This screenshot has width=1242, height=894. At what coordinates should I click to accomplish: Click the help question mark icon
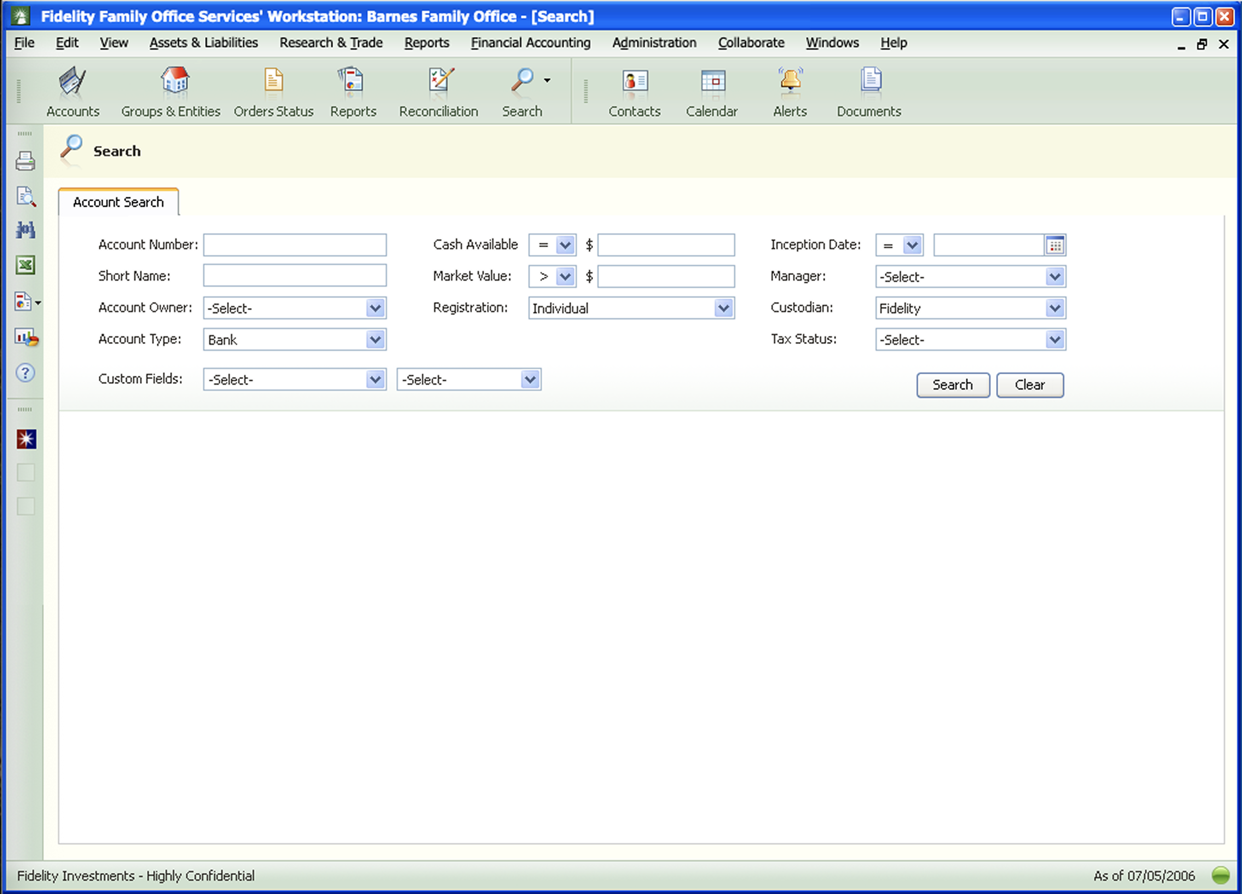pyautogui.click(x=25, y=373)
